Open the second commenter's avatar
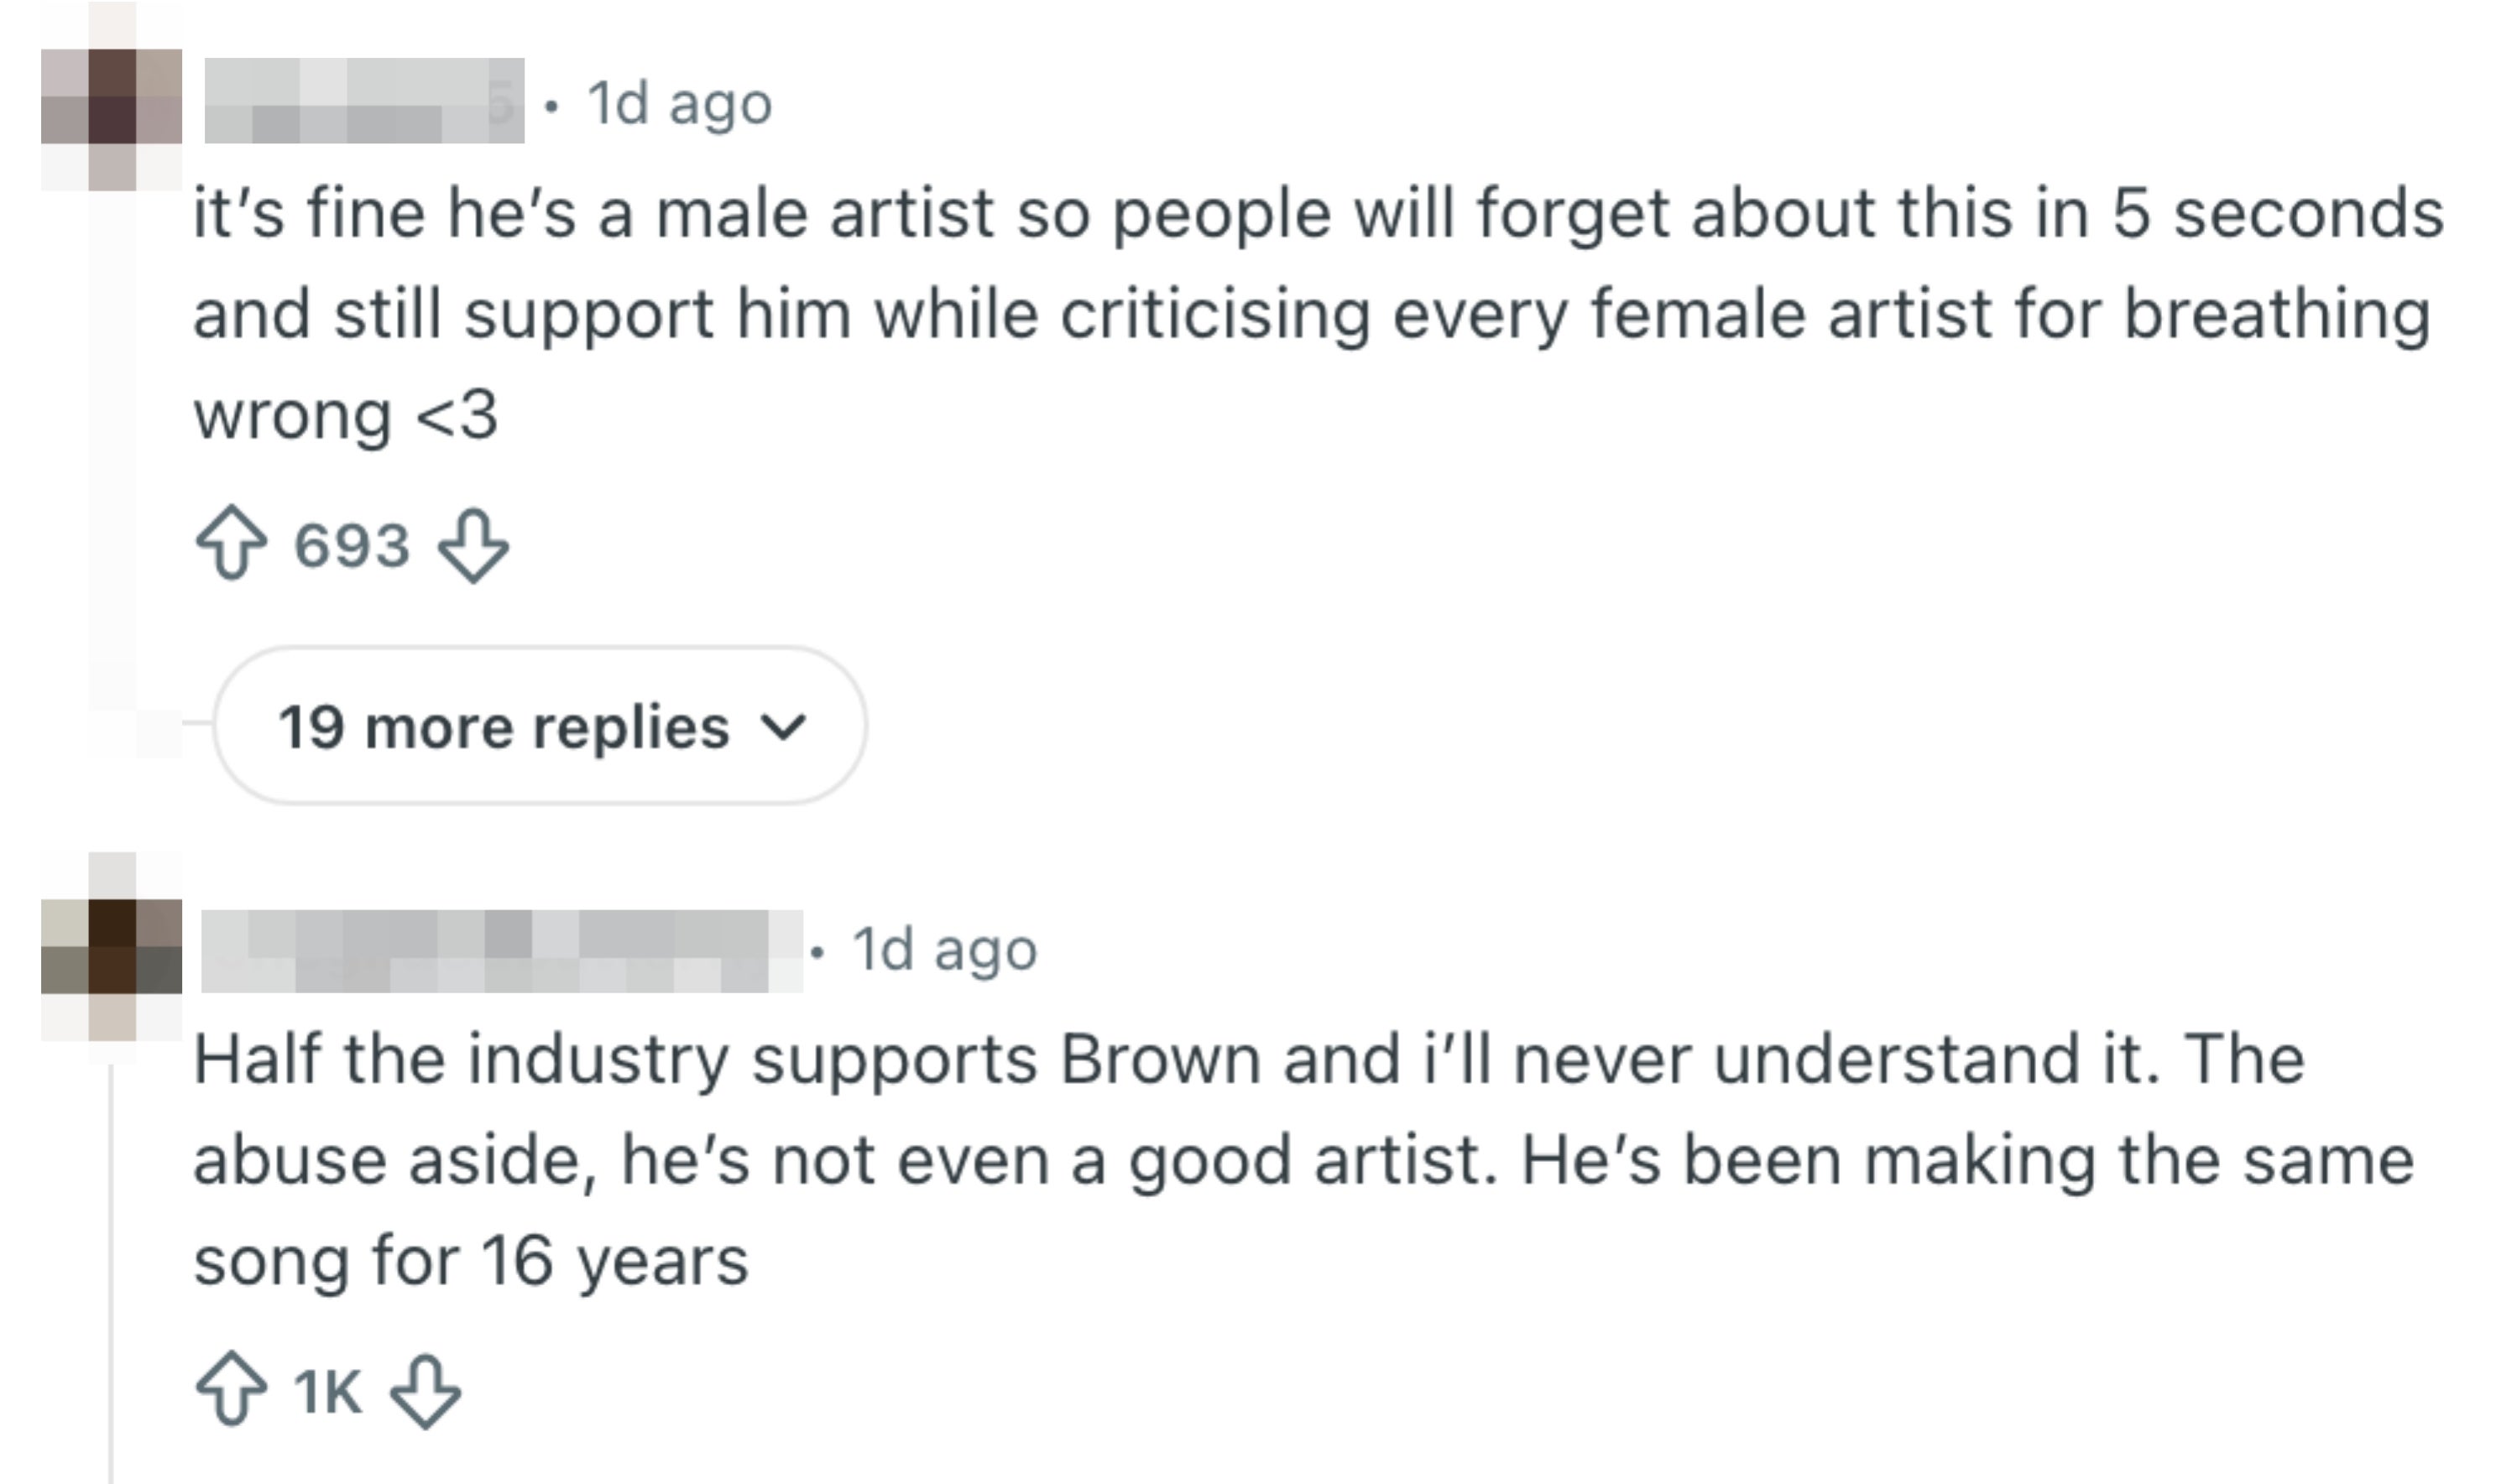Image resolution: width=2517 pixels, height=1484 pixels. click(111, 948)
